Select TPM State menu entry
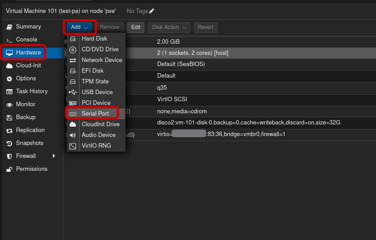This screenshot has height=240, width=376. pos(95,82)
